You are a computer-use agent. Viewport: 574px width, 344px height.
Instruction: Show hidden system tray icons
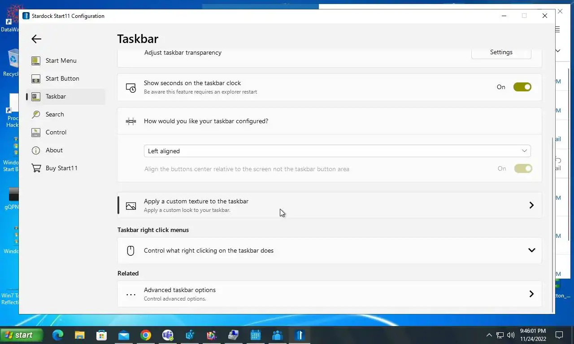pos(489,335)
